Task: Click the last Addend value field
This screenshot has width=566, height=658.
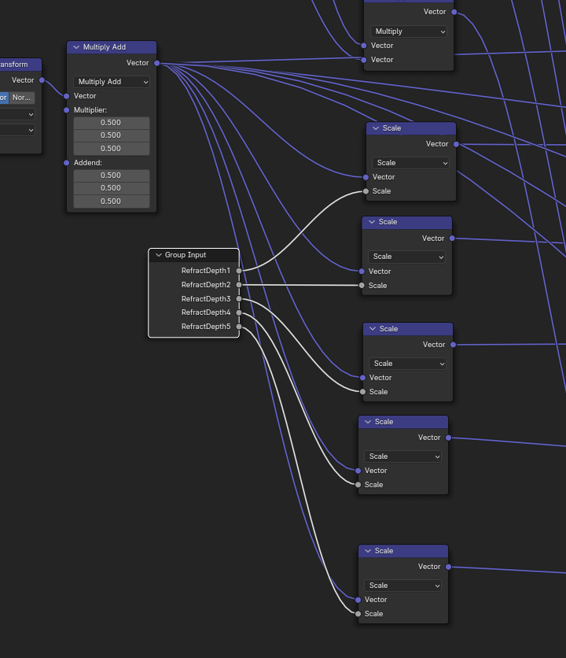Action: [112, 201]
